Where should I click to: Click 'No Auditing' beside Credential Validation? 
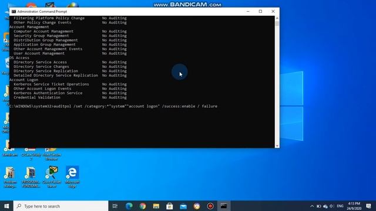click(x=115, y=98)
